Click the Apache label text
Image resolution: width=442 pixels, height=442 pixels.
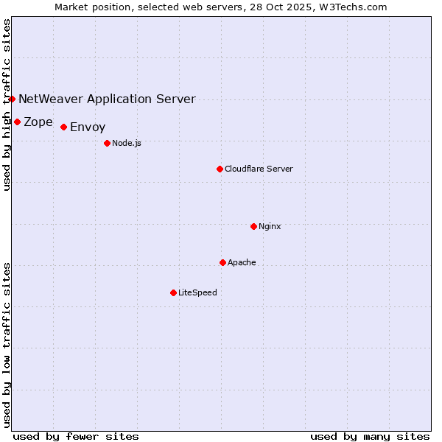click(242, 262)
